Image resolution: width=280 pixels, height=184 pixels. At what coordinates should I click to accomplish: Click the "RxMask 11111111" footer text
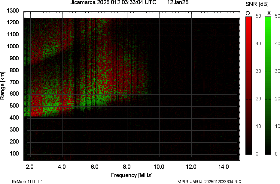[27, 182]
